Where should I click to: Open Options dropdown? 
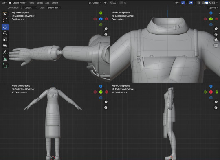coord(213,8)
